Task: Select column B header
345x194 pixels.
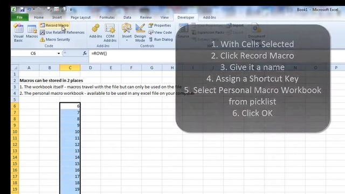Action: coord(50,68)
